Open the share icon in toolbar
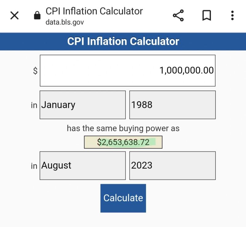This screenshot has height=227, width=246. (x=178, y=15)
